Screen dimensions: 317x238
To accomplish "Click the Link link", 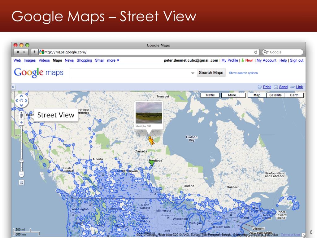I will (299, 87).
